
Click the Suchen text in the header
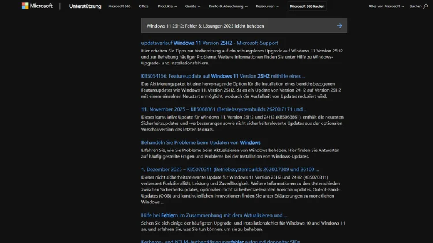pyautogui.click(x=415, y=6)
